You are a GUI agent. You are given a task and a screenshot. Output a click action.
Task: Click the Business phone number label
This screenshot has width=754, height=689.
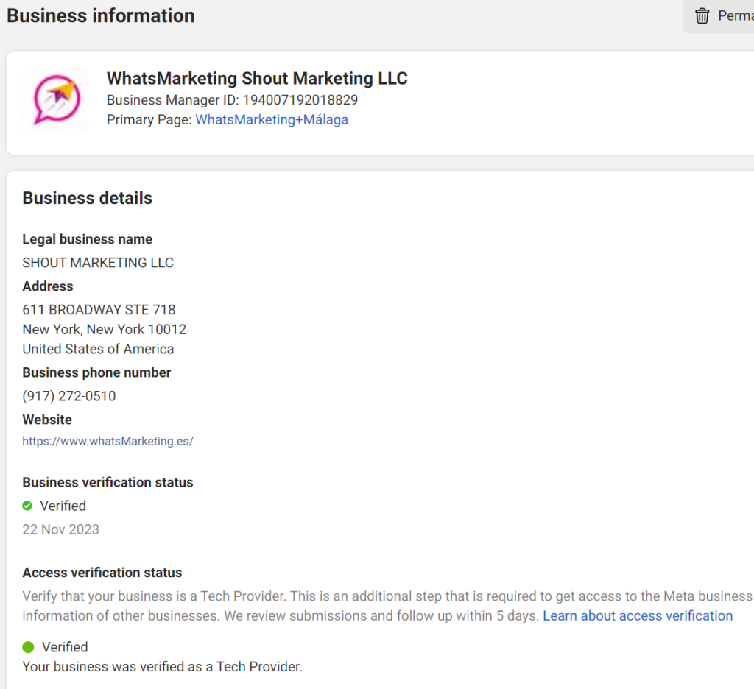[96, 372]
